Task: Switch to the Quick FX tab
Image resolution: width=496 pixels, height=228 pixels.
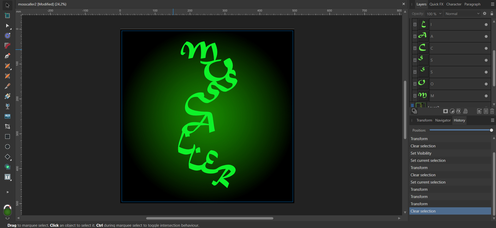Action: pyautogui.click(x=436, y=4)
